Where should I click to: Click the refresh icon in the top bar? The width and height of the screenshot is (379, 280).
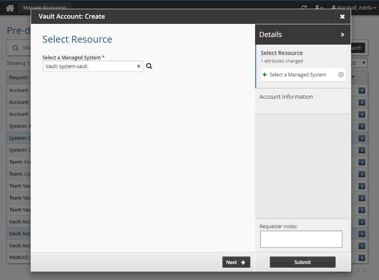pyautogui.click(x=304, y=8)
